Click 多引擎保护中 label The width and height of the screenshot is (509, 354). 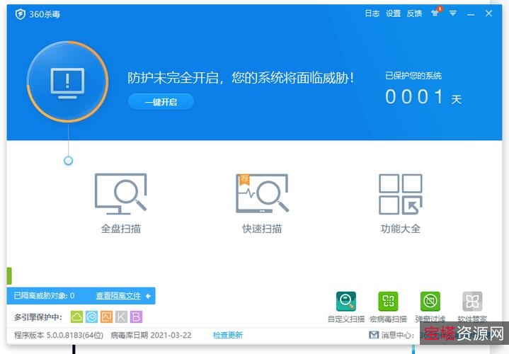[38, 317]
